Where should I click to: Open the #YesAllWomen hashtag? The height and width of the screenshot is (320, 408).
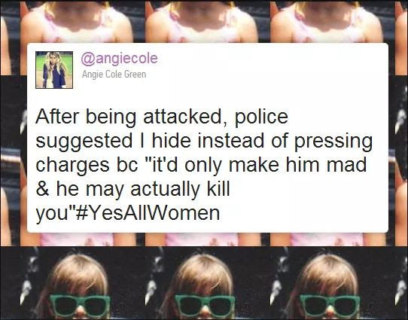pos(148,213)
